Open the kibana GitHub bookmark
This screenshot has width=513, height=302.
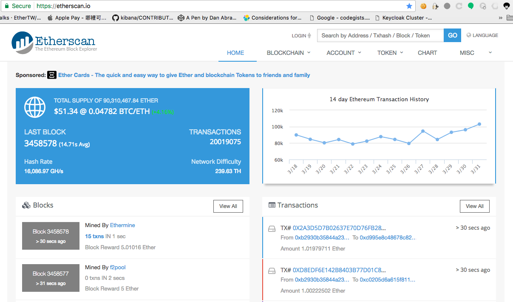pos(142,18)
